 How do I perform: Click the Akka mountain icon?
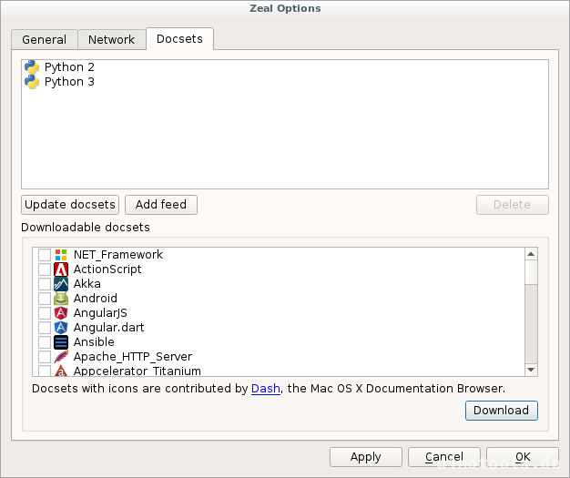pos(61,284)
